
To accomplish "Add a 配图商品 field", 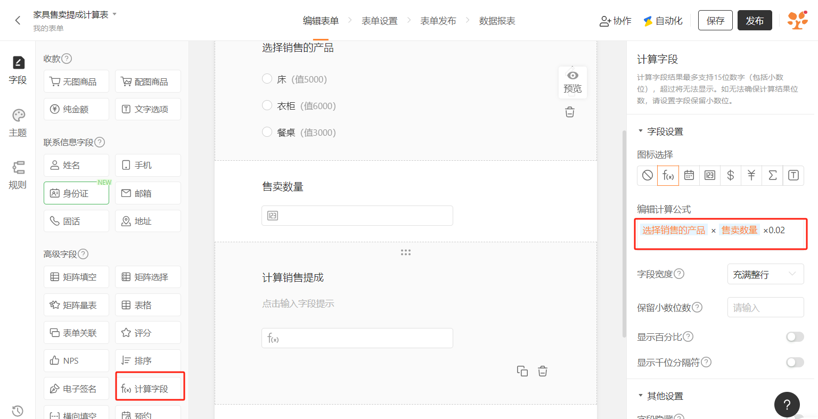I will (x=148, y=81).
